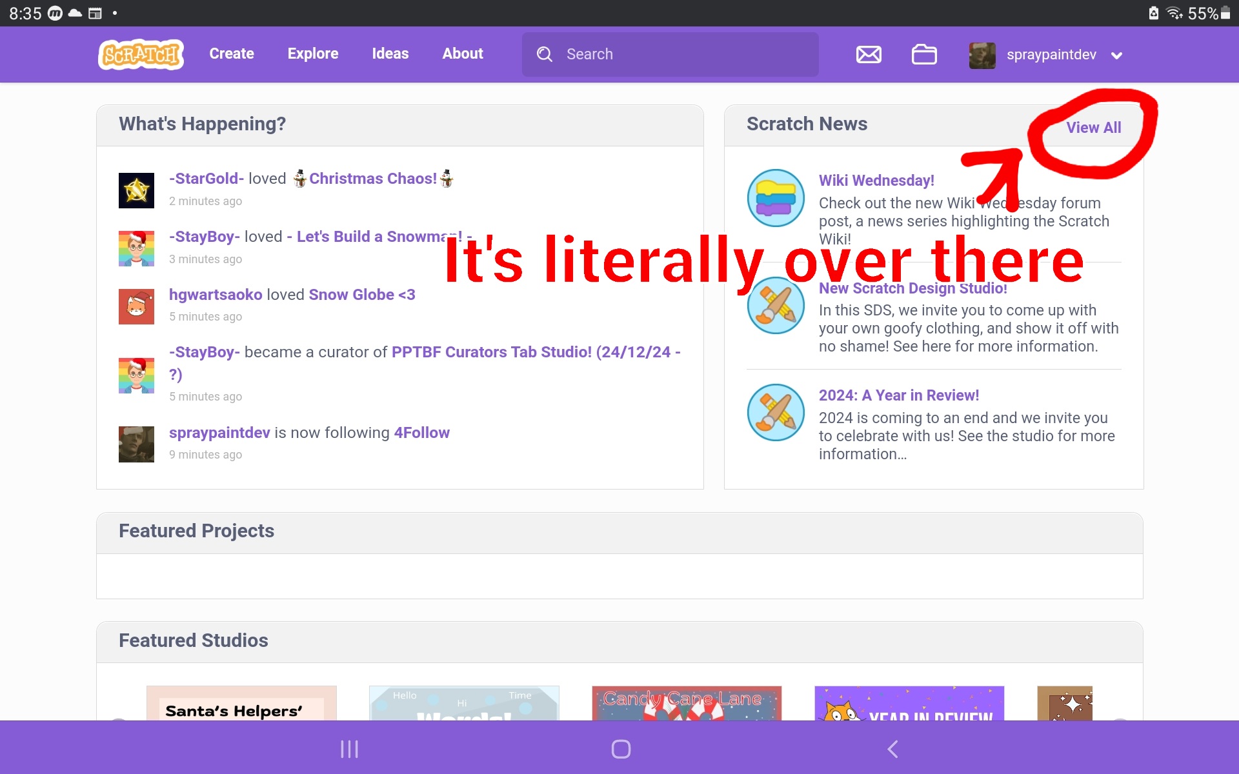
Task: Open hgwartsaoko profile avatar
Action: point(136,306)
